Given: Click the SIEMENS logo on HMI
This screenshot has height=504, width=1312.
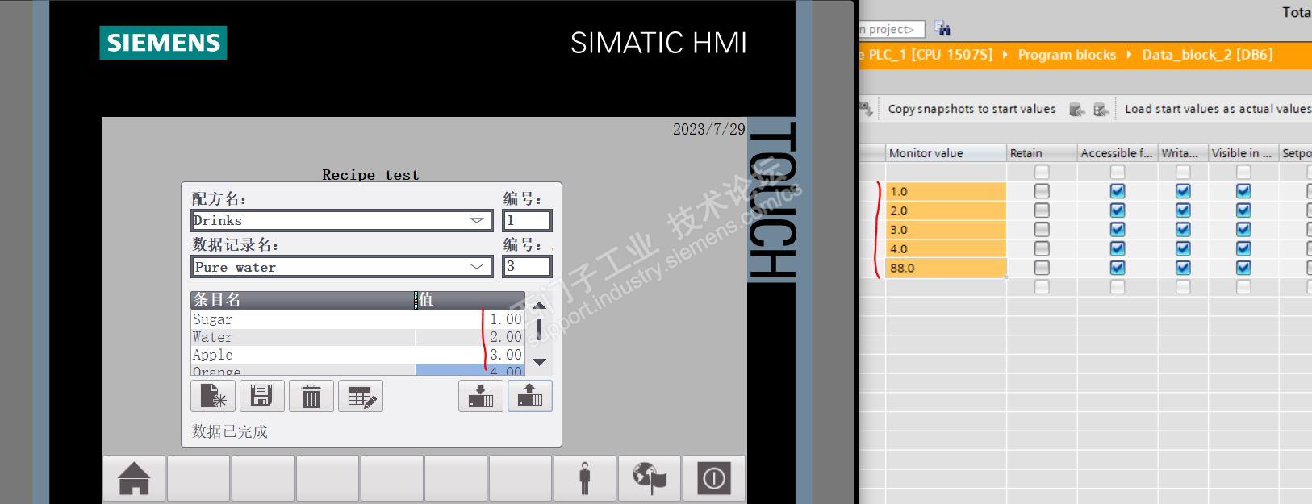Looking at the screenshot, I should (x=163, y=43).
